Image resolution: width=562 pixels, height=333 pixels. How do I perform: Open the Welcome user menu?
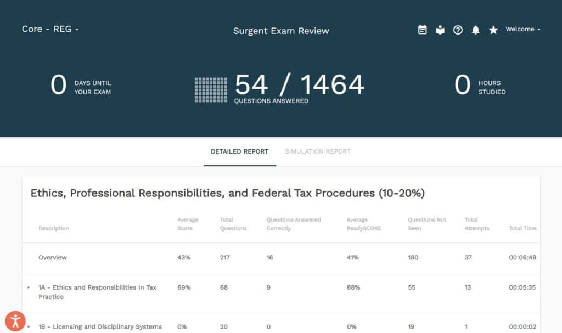point(523,29)
